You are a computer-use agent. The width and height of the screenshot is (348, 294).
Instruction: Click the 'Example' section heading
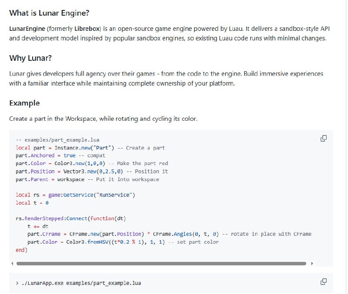(x=24, y=103)
